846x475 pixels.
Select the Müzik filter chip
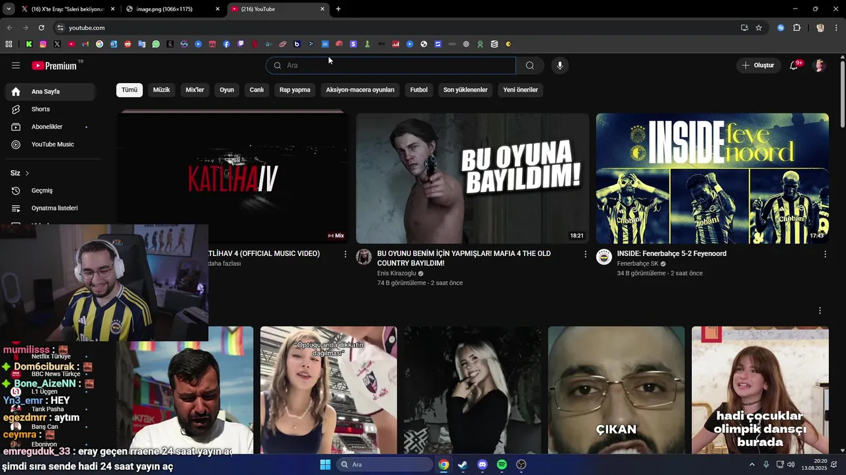pos(162,90)
